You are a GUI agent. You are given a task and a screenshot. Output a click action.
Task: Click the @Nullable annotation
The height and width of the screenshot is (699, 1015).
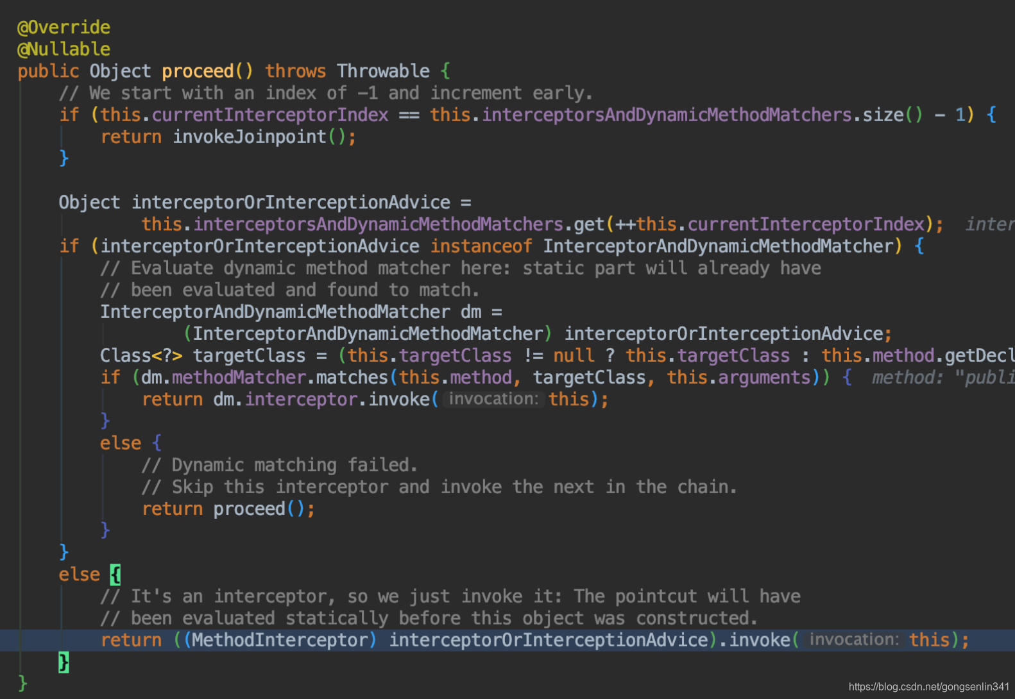pyautogui.click(x=64, y=49)
